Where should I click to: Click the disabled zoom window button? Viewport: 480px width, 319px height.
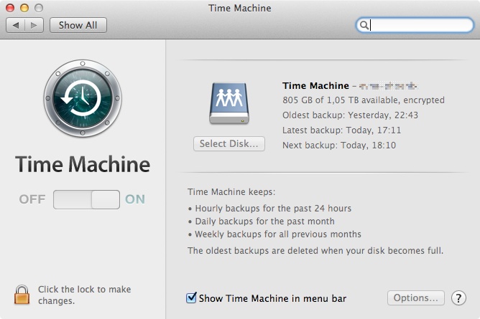click(39, 8)
